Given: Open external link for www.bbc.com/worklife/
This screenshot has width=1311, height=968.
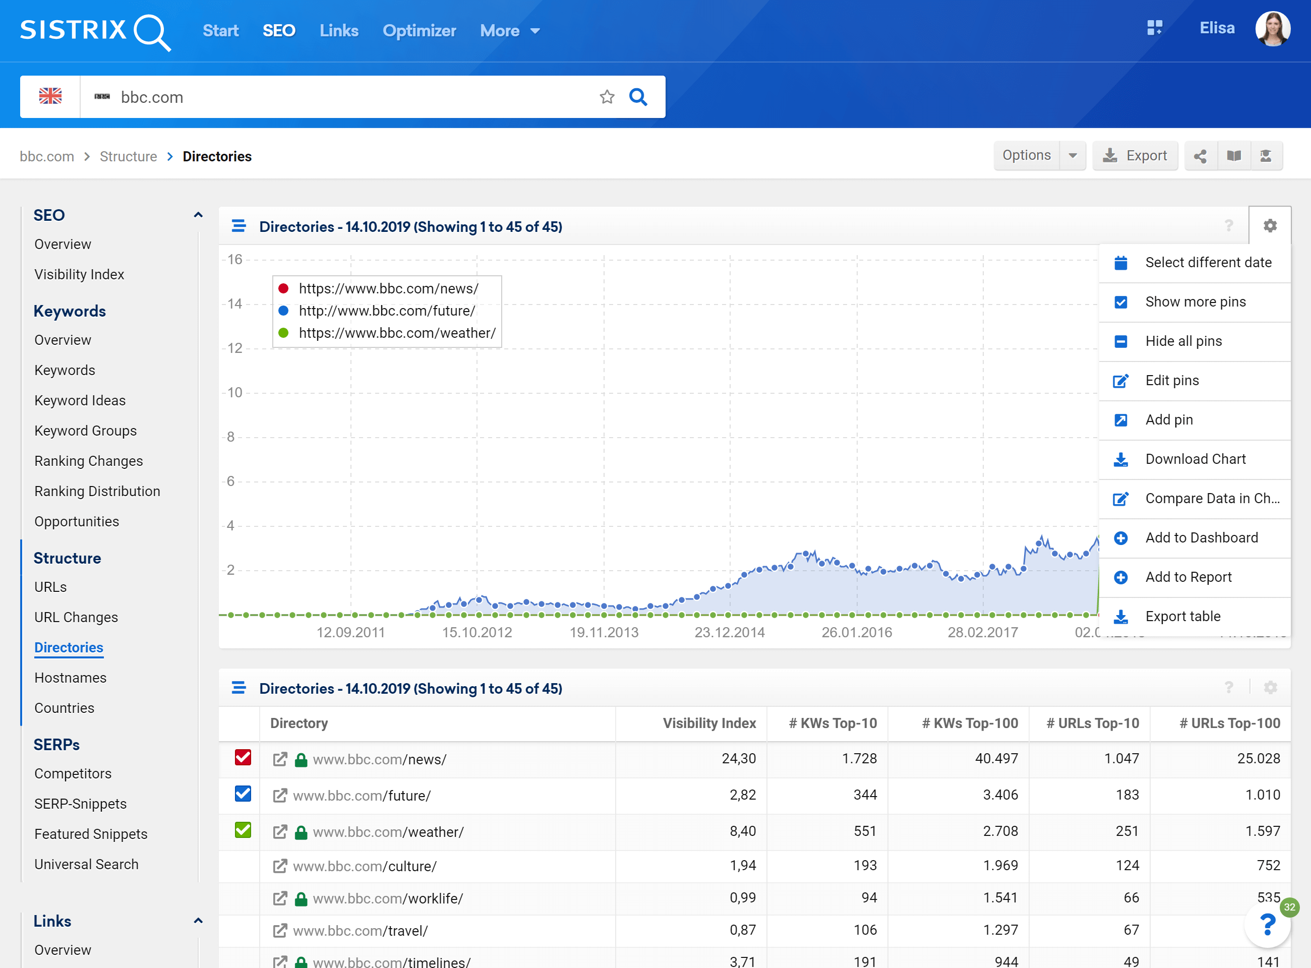Looking at the screenshot, I should click(280, 898).
